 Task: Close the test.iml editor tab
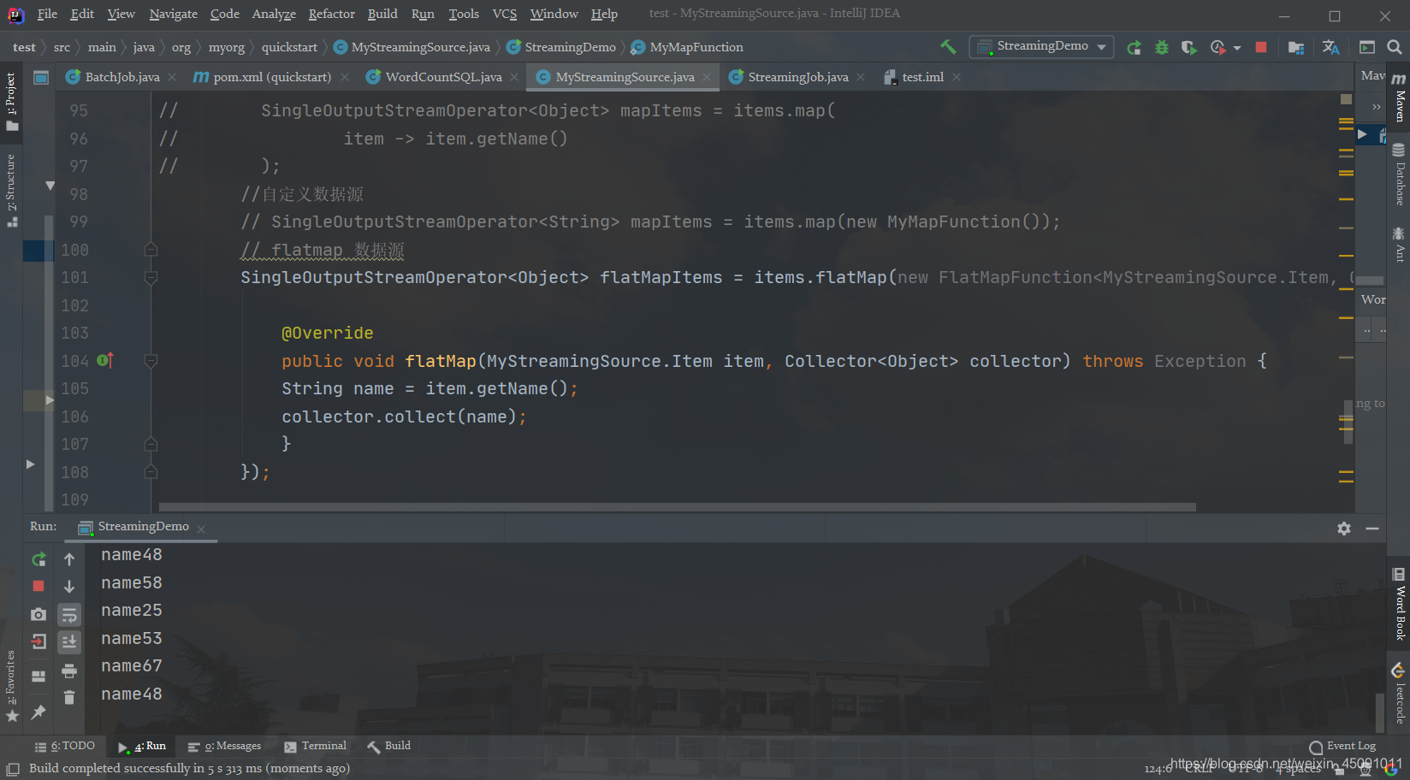[x=957, y=77]
